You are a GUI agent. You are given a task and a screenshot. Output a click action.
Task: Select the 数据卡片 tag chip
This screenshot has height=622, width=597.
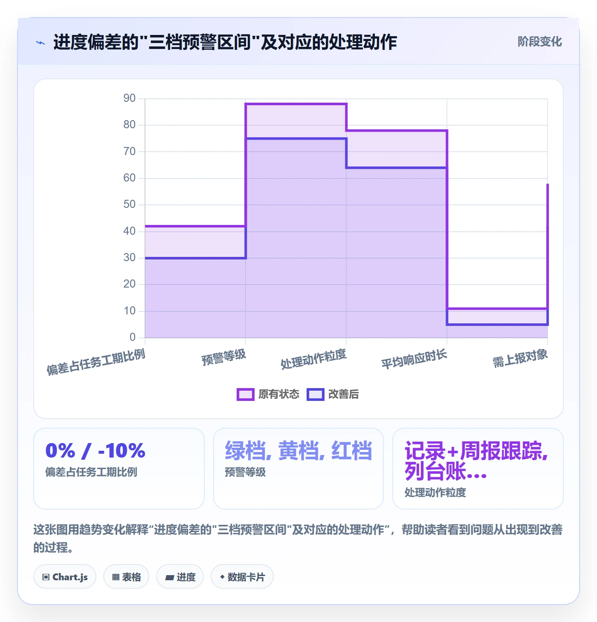242,577
